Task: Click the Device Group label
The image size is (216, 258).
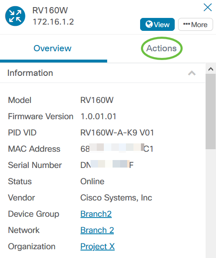Action: click(x=34, y=214)
